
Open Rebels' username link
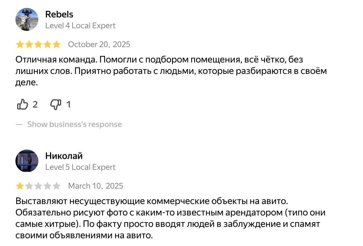coord(59,14)
